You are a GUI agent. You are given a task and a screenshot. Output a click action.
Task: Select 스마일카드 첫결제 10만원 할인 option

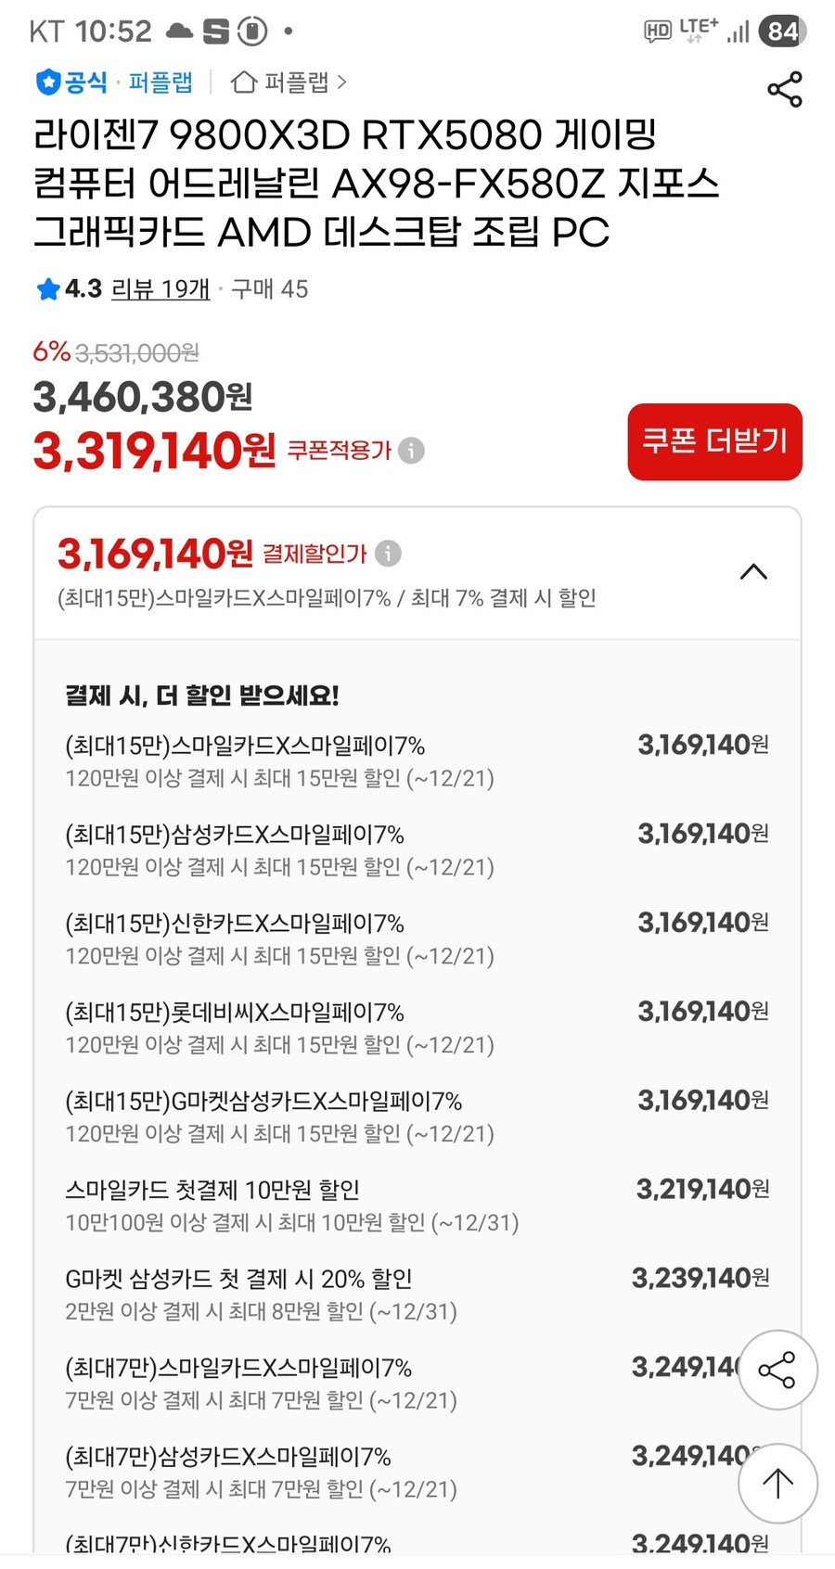coord(212,1190)
